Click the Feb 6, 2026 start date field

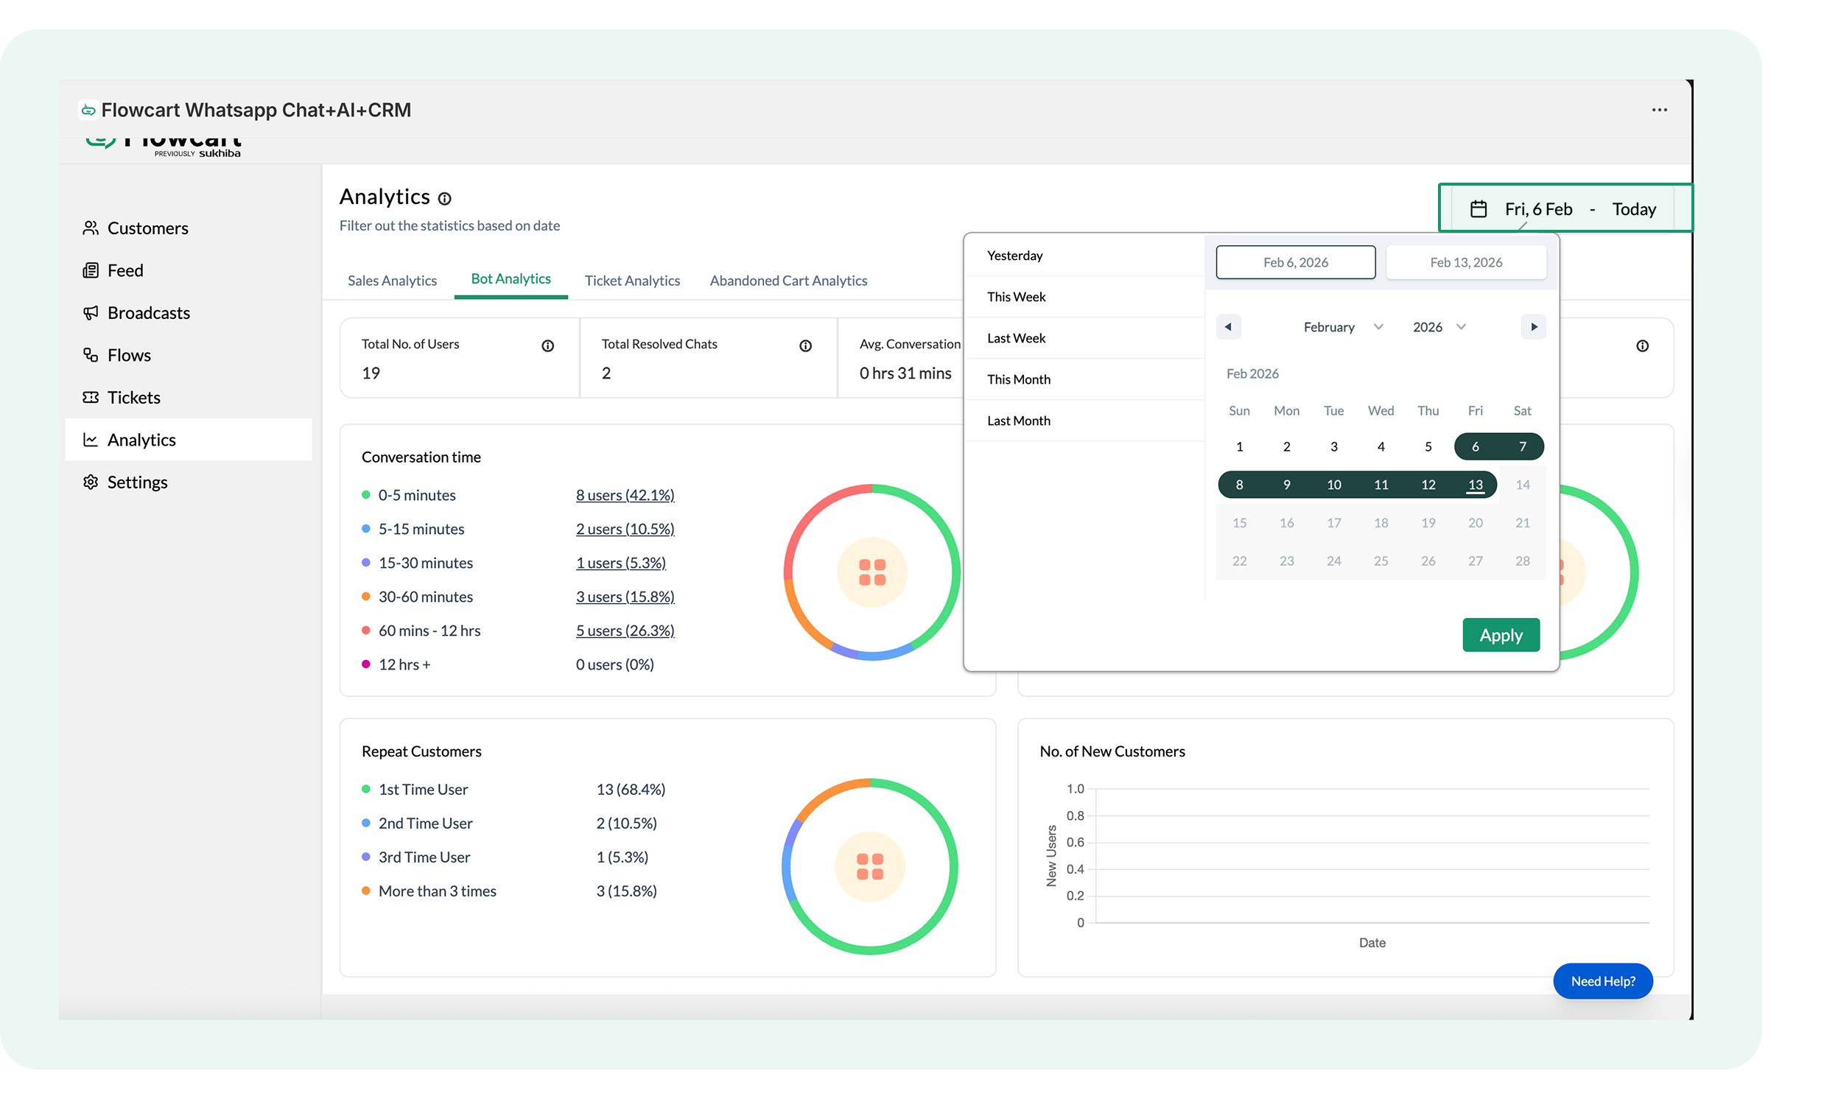pyautogui.click(x=1296, y=263)
